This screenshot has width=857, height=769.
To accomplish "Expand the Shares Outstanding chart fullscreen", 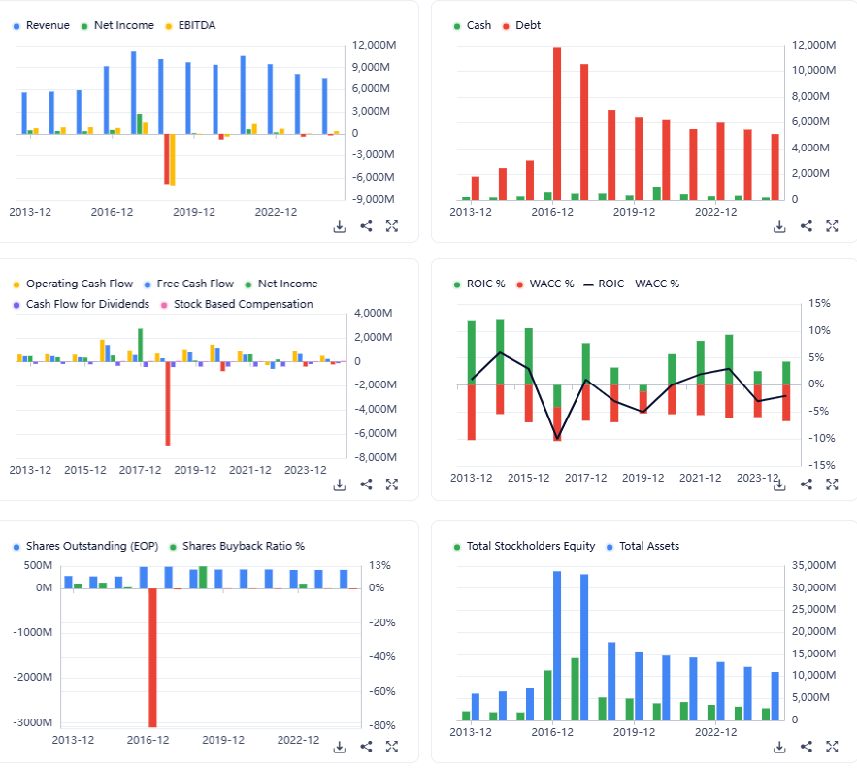I will [392, 747].
